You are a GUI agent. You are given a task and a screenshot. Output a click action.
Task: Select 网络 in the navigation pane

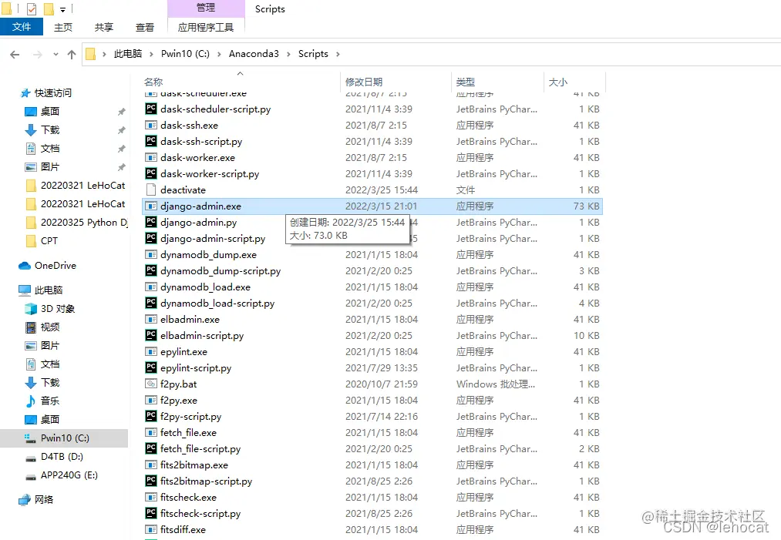44,499
